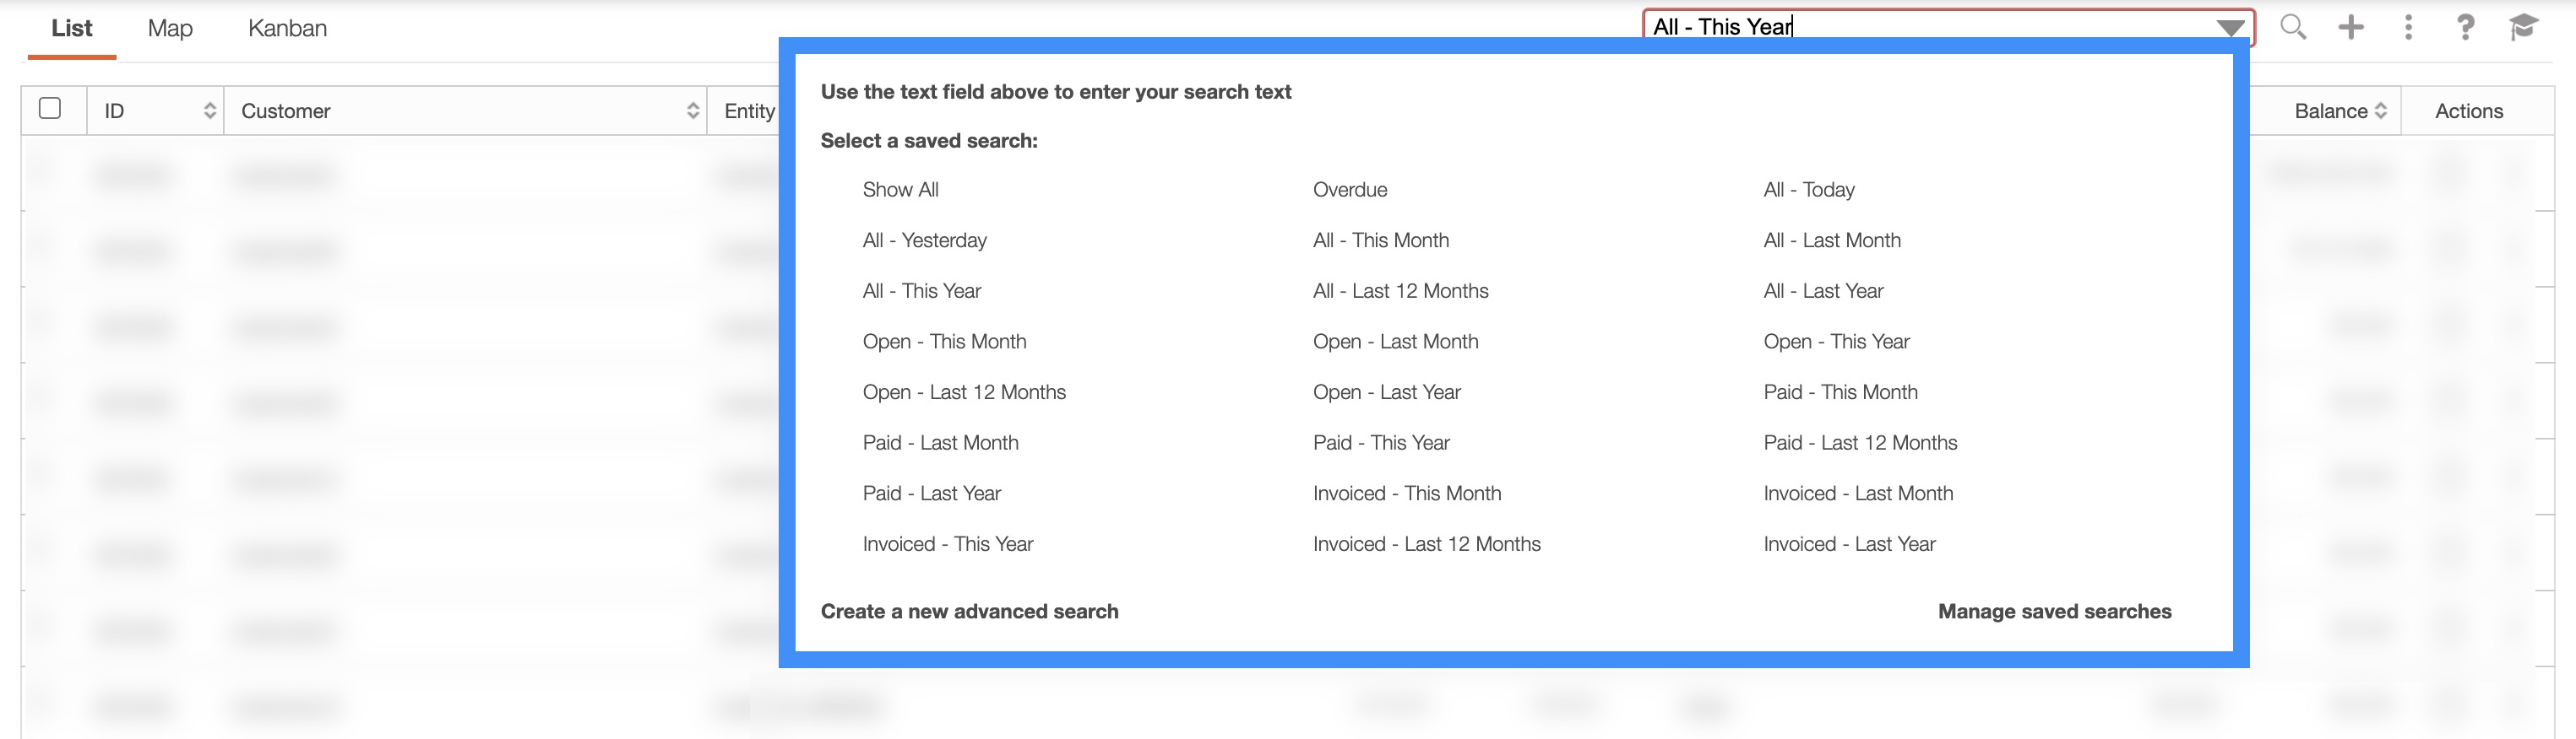Pick Invoiced - Last Year saved search
Screen dimensions: 2576x739
point(1849,544)
